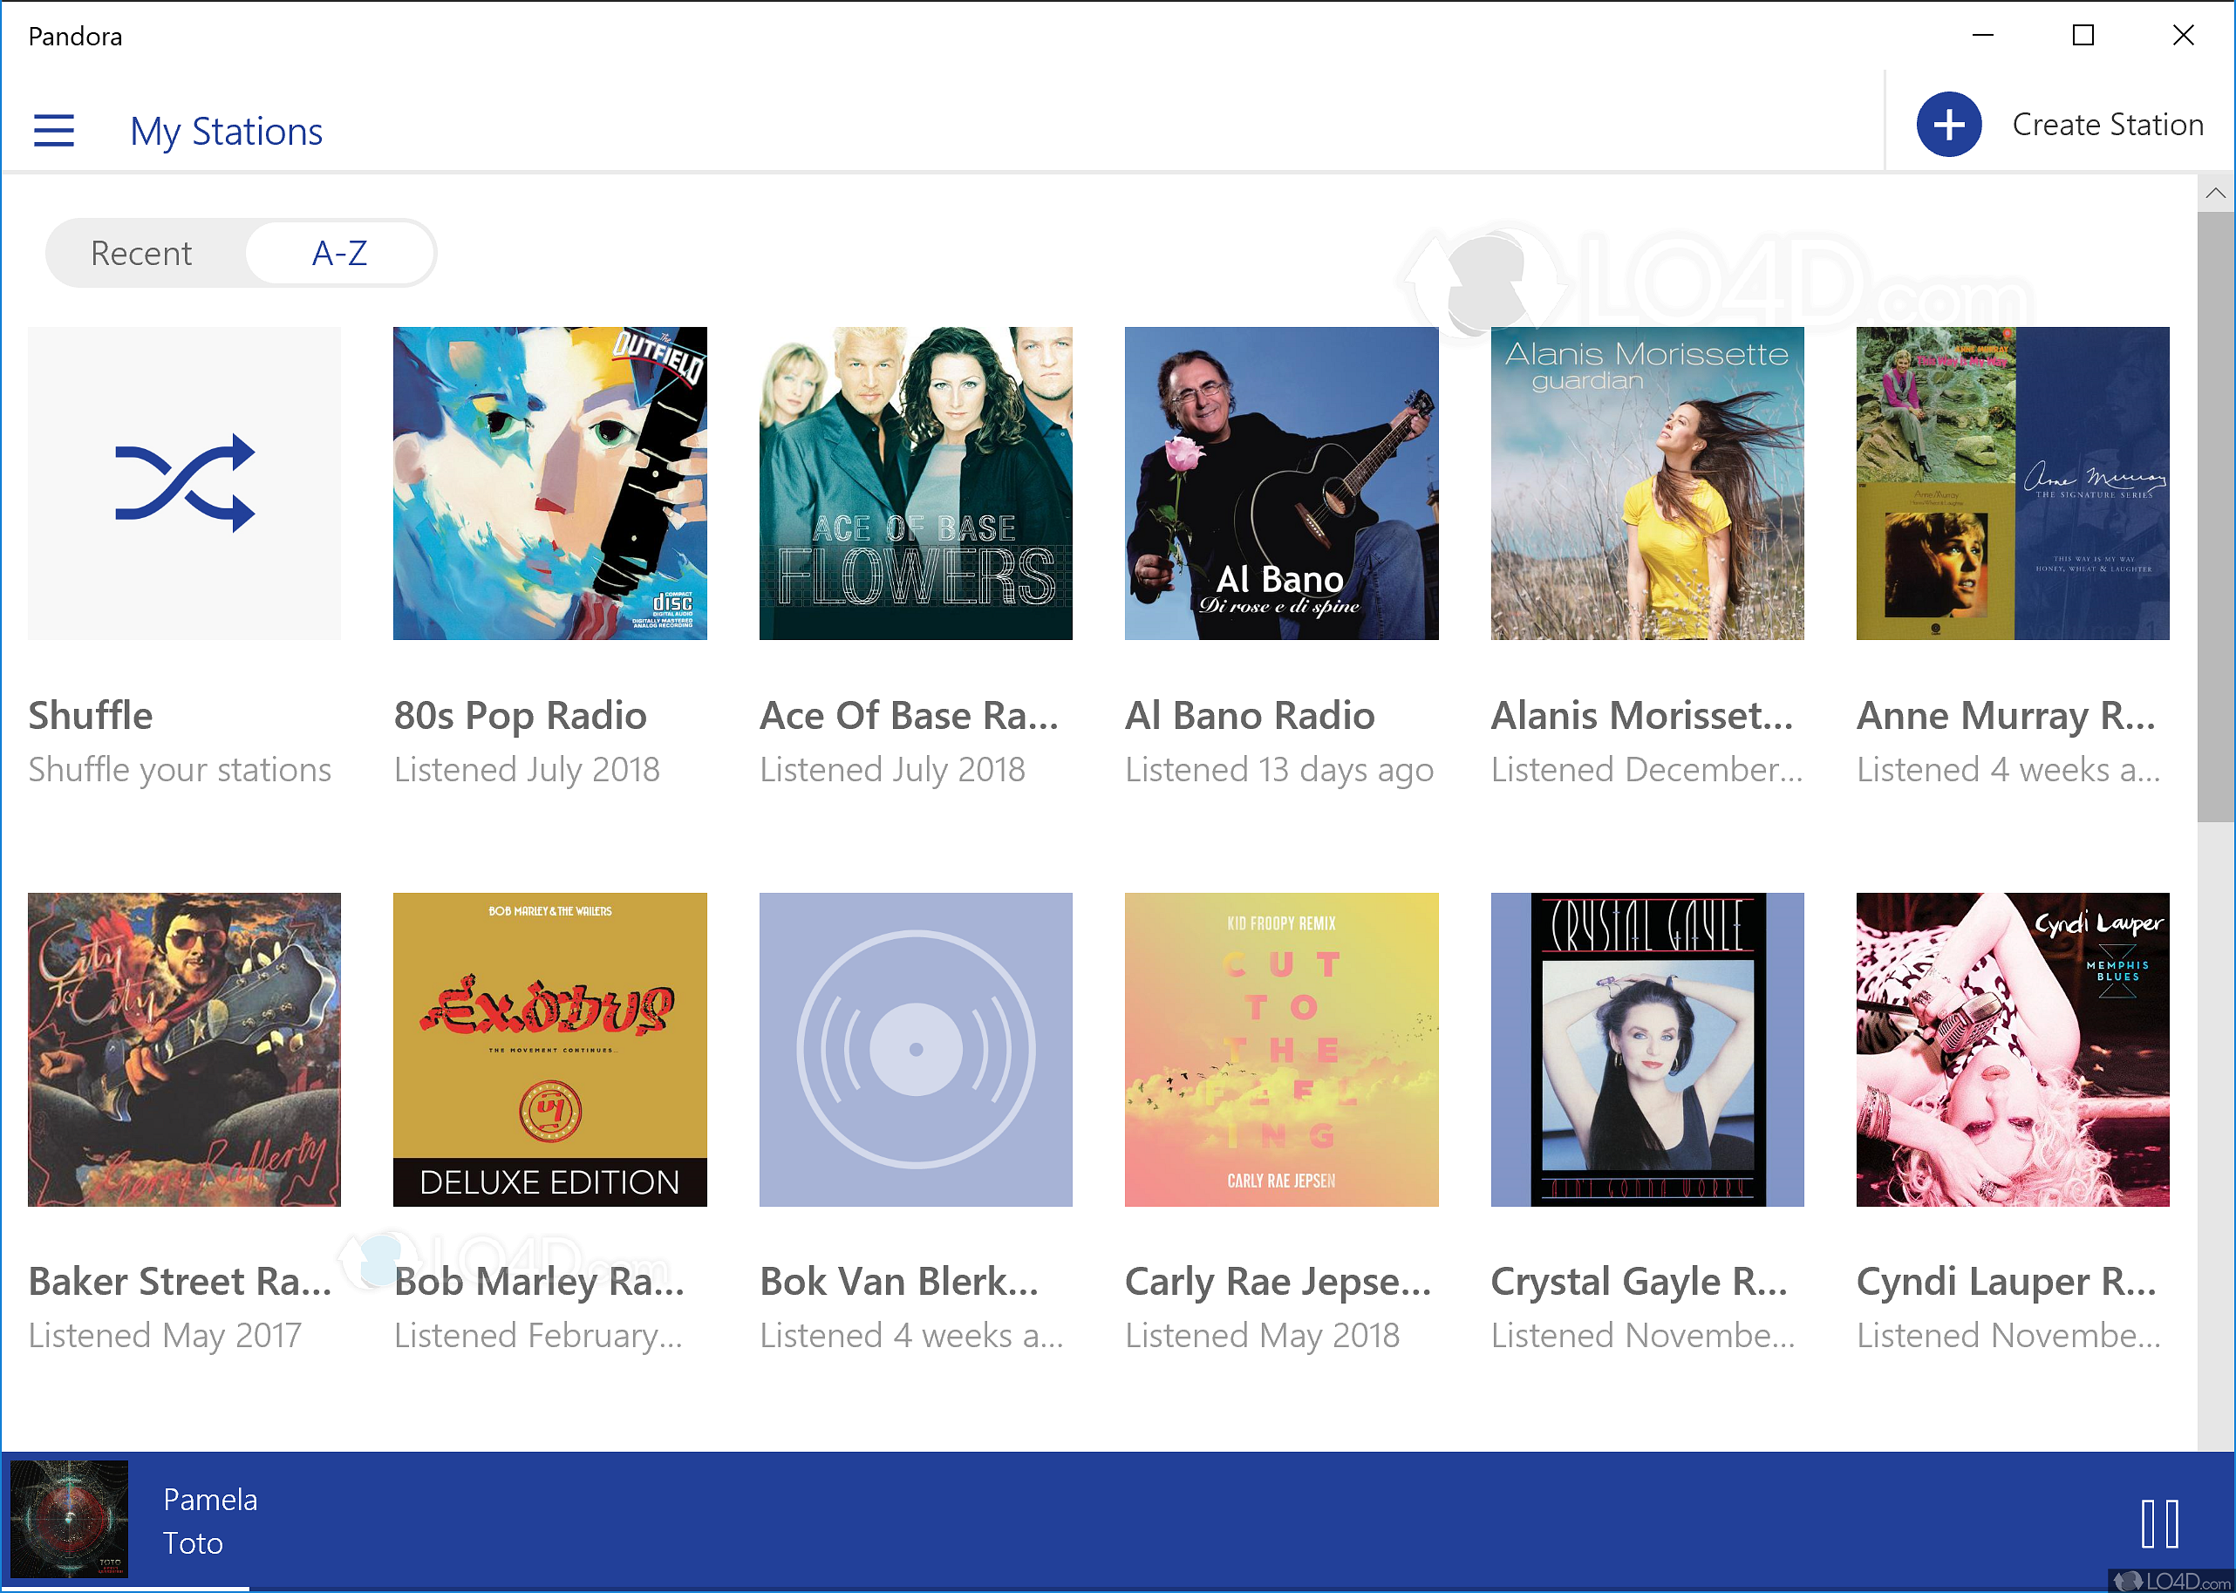2236x1593 pixels.
Task: Open the Al Bano album cover
Action: 1281,484
